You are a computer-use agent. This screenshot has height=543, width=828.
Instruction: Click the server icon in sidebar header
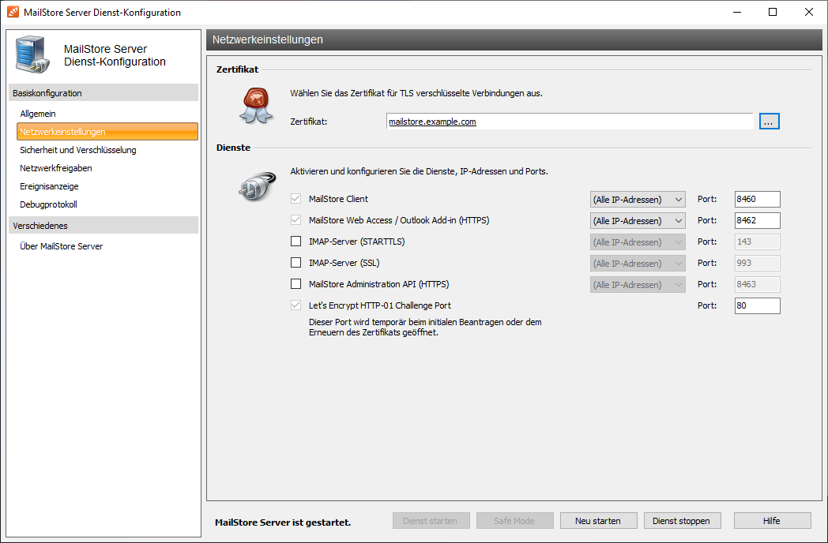coord(32,54)
